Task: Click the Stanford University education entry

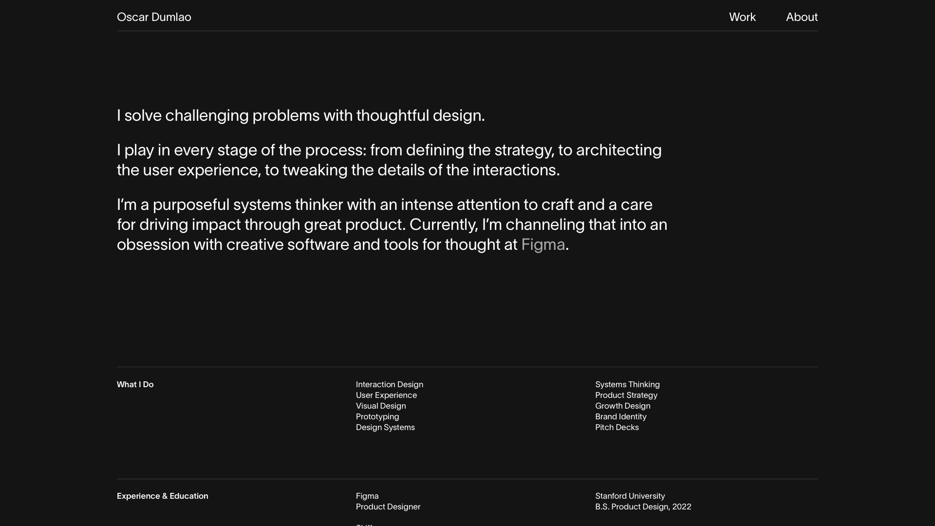Action: (630, 496)
